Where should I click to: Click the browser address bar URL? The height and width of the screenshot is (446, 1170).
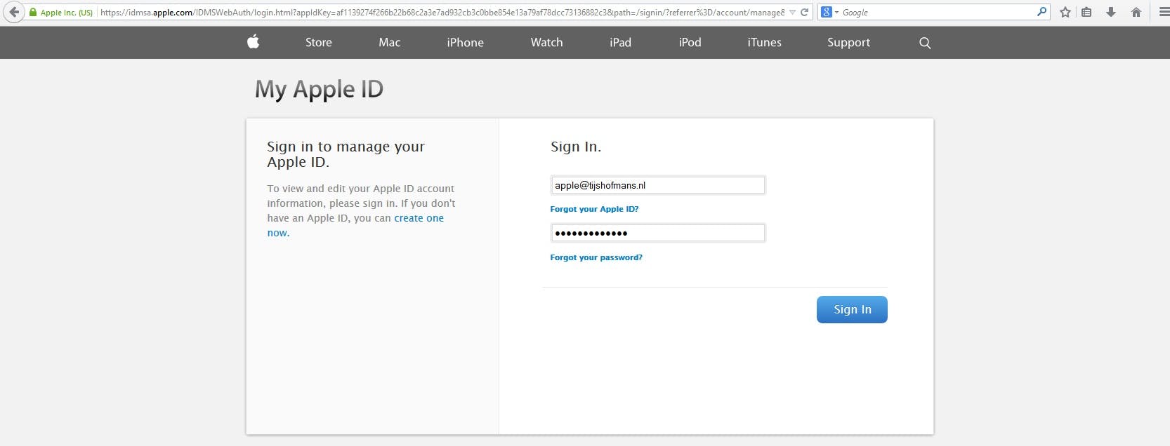tap(442, 12)
